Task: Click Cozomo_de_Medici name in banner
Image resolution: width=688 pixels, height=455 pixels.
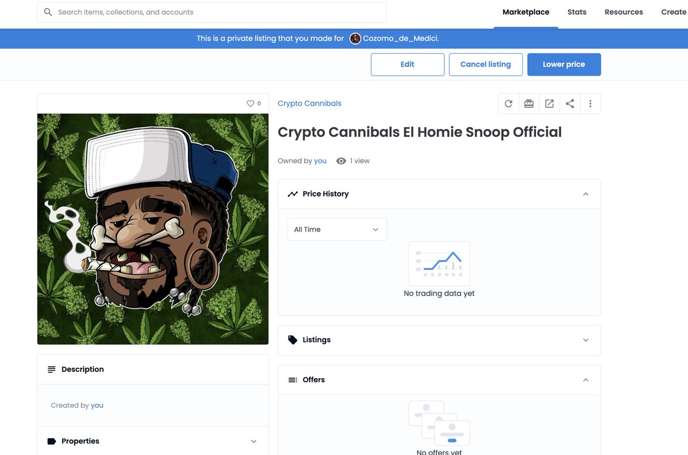Action: click(401, 38)
